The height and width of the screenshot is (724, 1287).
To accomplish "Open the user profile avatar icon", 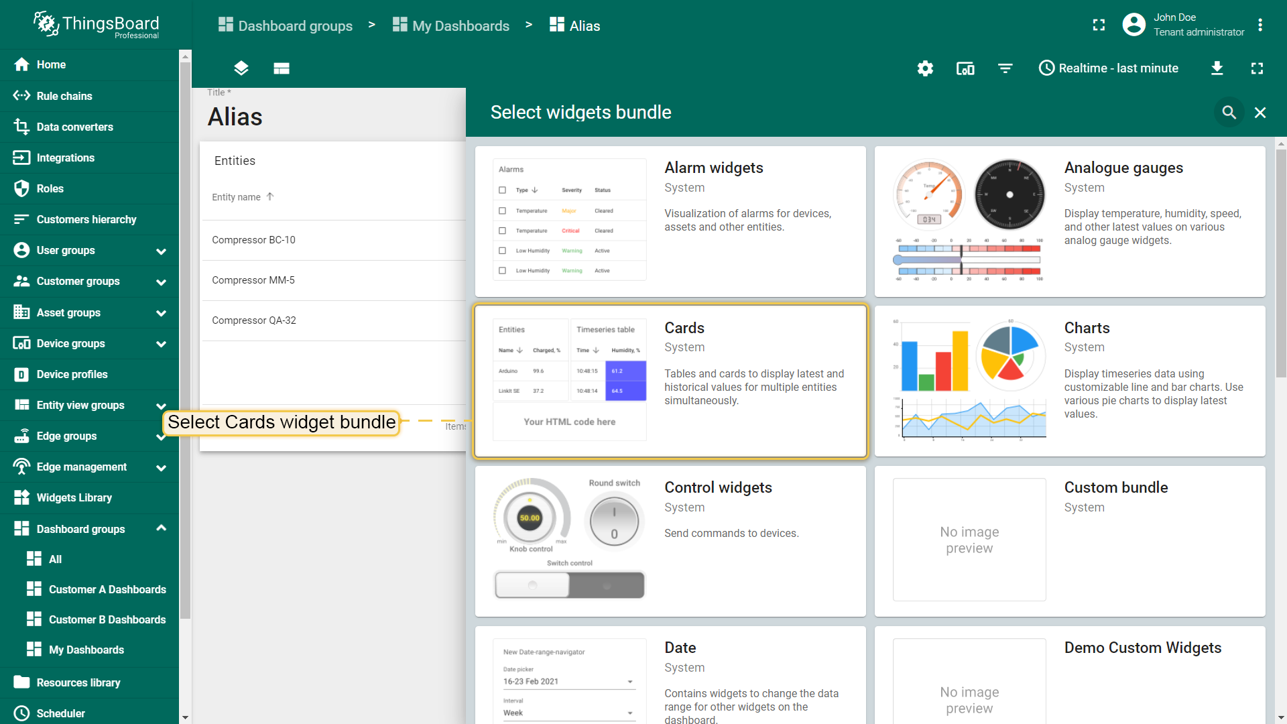I will [1133, 25].
